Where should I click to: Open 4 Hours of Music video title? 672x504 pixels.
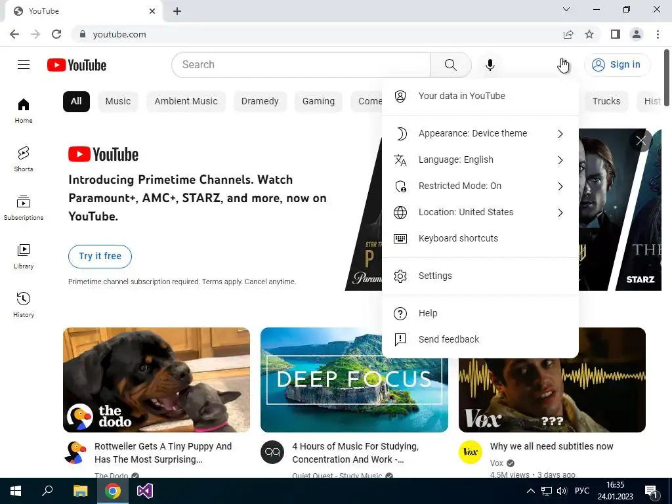tap(355, 453)
